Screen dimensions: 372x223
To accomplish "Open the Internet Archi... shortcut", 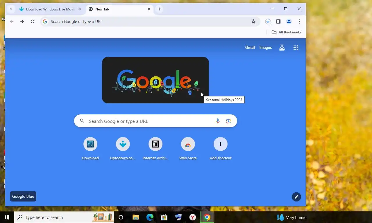I will 155,149.
